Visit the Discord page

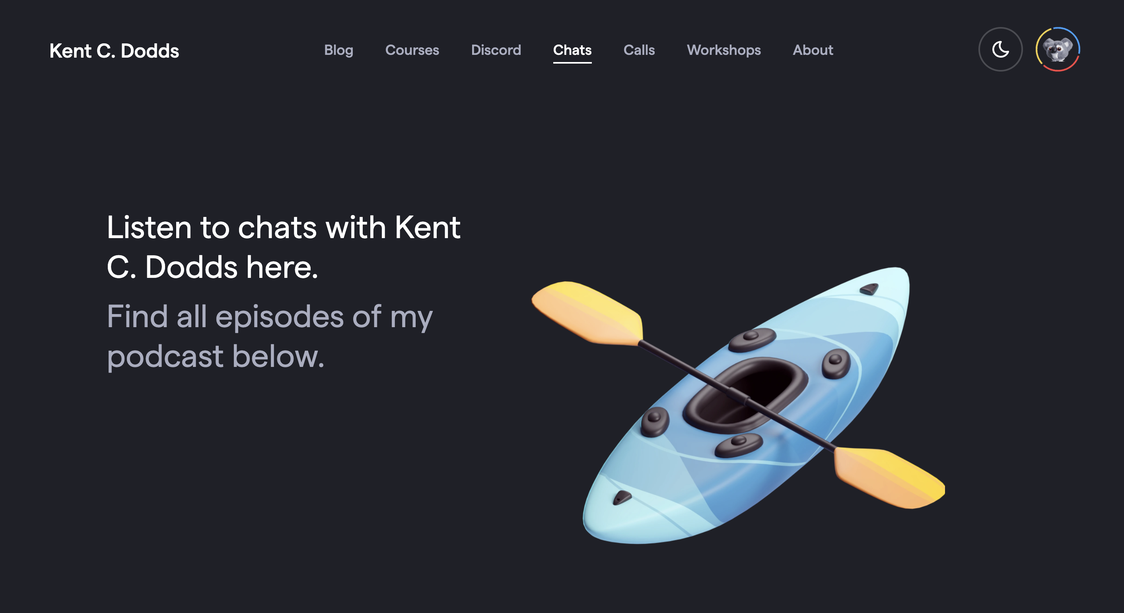(496, 50)
